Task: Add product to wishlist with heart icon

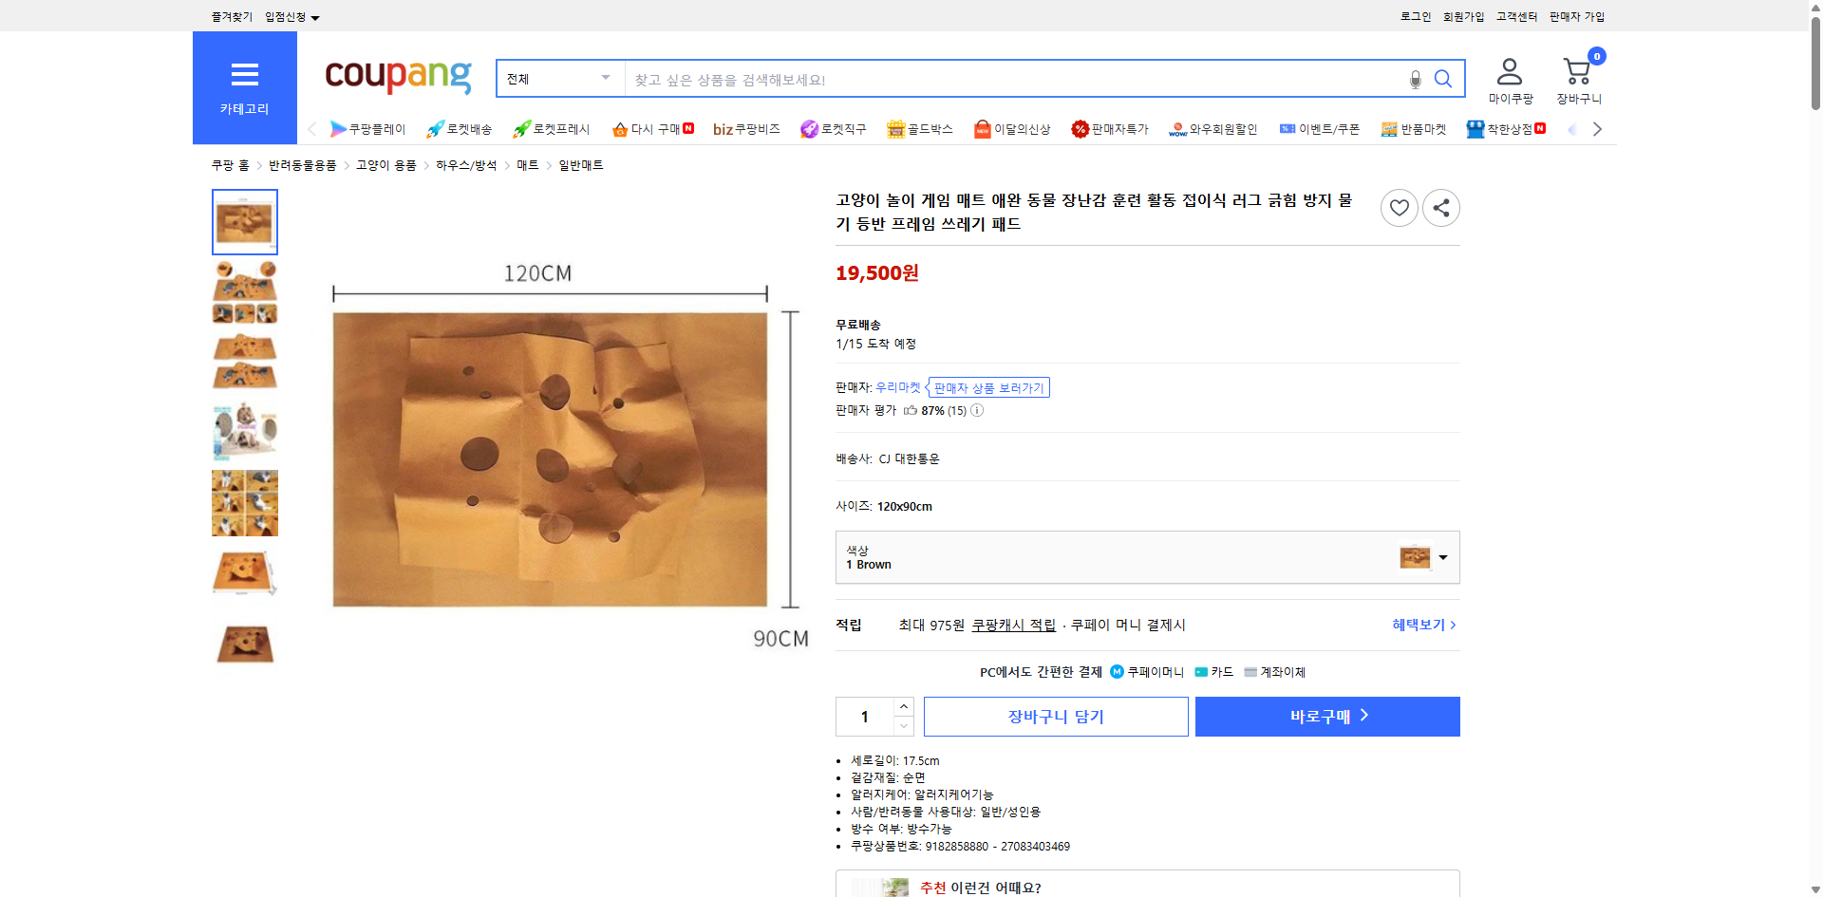Action: click(x=1399, y=207)
